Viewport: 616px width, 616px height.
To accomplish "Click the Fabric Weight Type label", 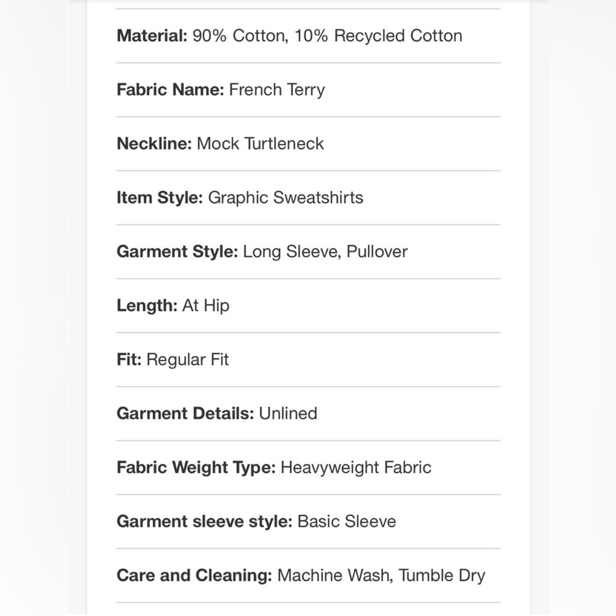I will click(197, 468).
